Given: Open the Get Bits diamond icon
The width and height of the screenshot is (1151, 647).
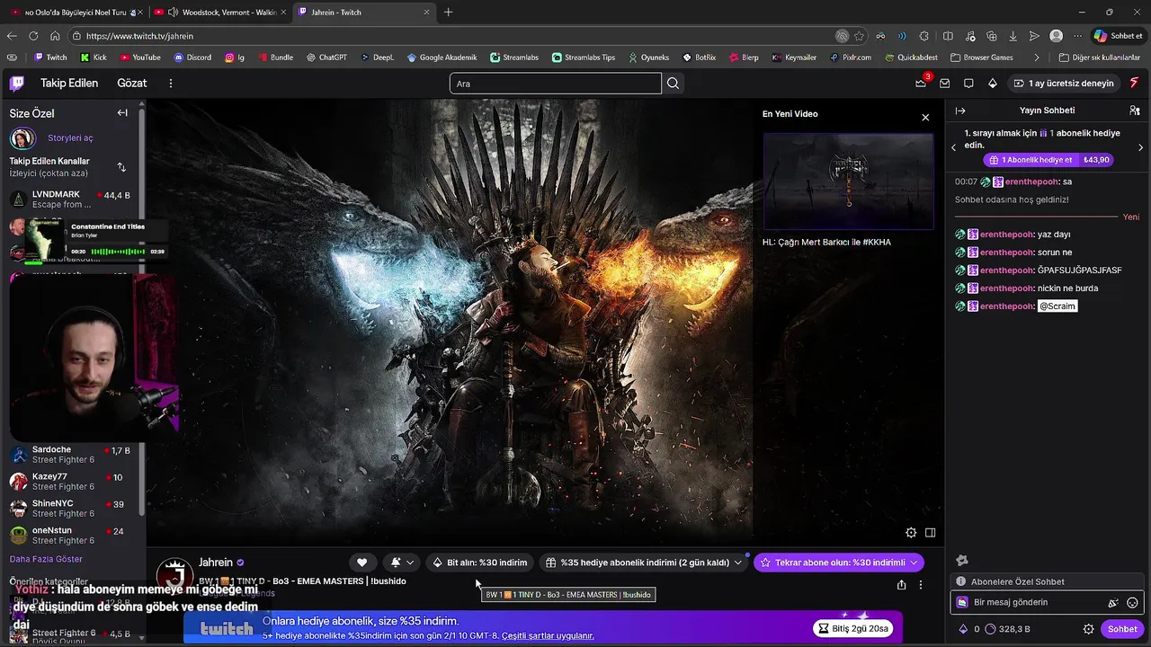Looking at the screenshot, I should click(993, 84).
